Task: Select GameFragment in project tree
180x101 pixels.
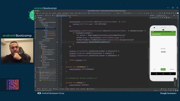Action: [50, 27]
